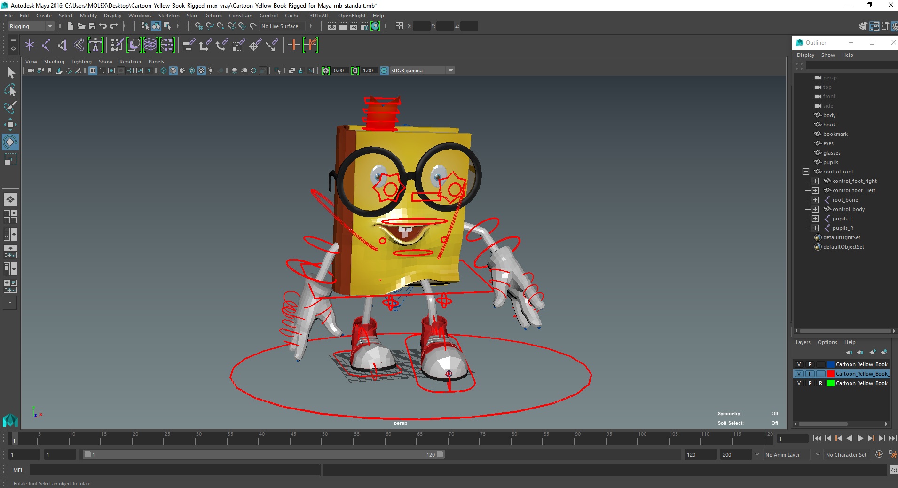The image size is (898, 488).
Task: Create a new empty display layer icon
Action: 873,352
